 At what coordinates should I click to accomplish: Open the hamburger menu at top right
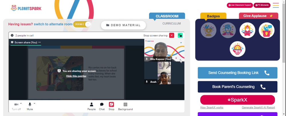tap(276, 5)
